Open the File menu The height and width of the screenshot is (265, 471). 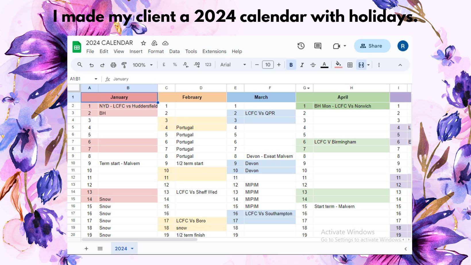pyautogui.click(x=90, y=51)
